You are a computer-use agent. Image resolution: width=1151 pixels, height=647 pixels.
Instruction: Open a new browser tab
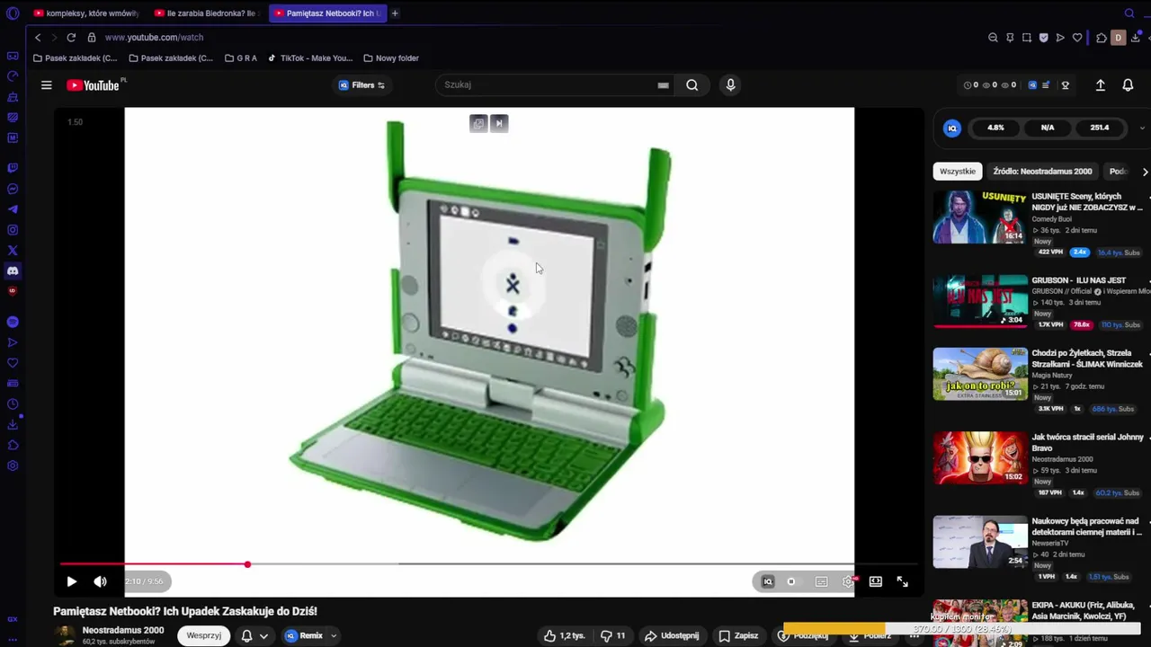(x=395, y=13)
